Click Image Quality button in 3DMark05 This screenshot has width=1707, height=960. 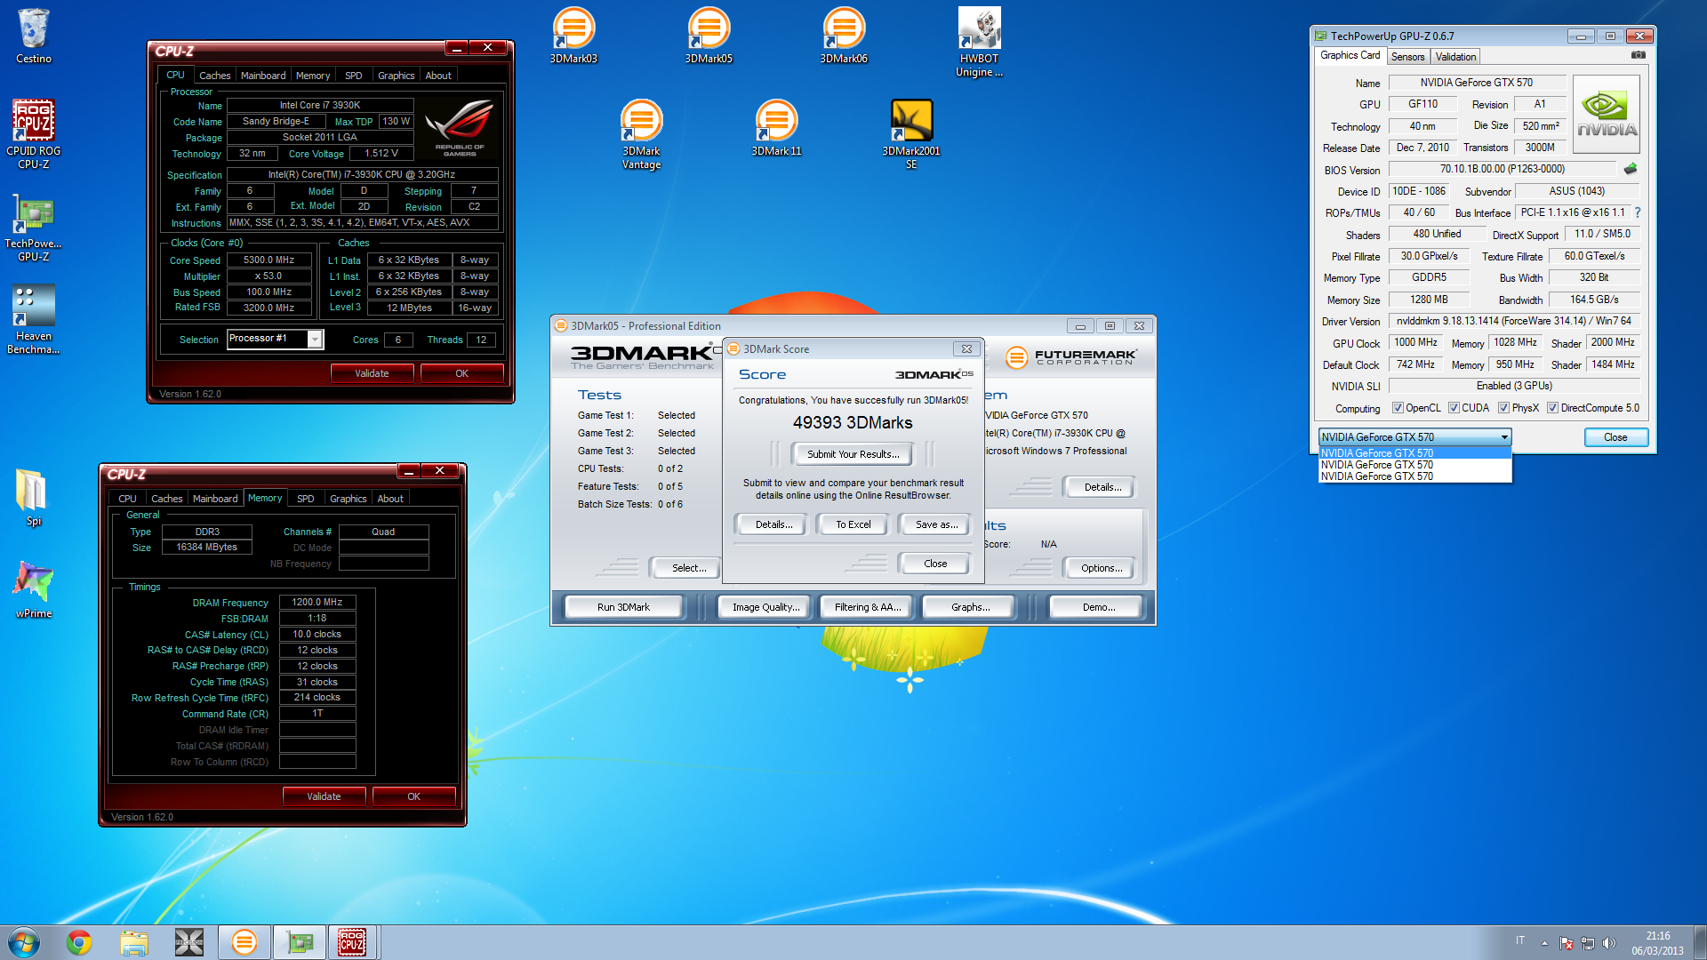(765, 607)
